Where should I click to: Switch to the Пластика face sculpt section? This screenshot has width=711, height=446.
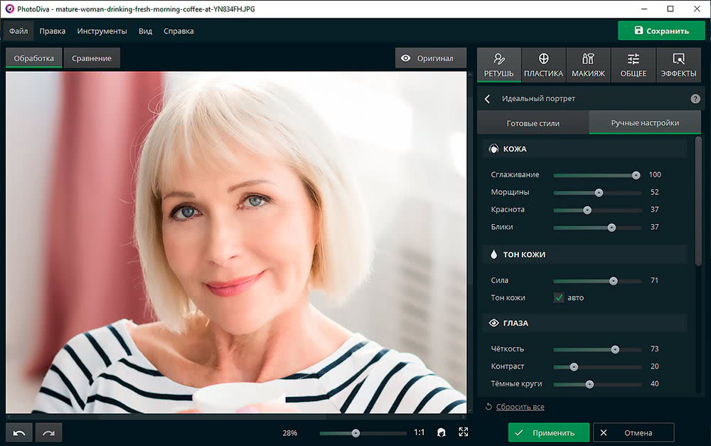[x=543, y=65]
